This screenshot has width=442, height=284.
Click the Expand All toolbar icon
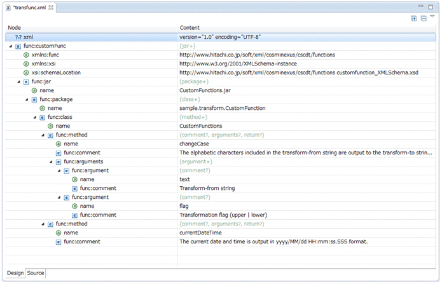pos(414,18)
